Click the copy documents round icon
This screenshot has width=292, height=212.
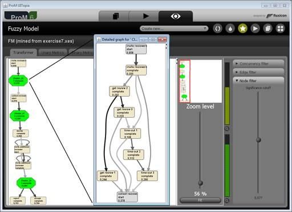click(x=267, y=29)
